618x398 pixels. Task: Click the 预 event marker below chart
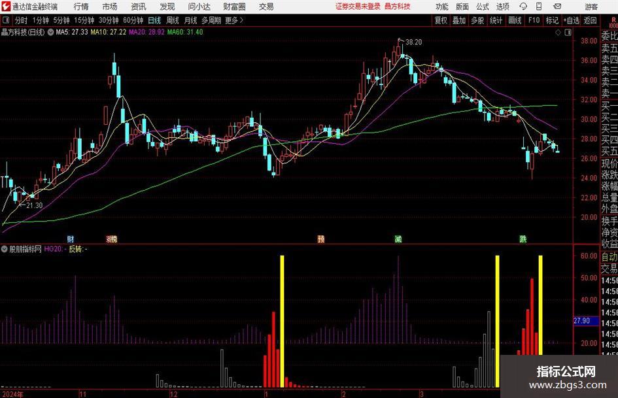click(321, 239)
